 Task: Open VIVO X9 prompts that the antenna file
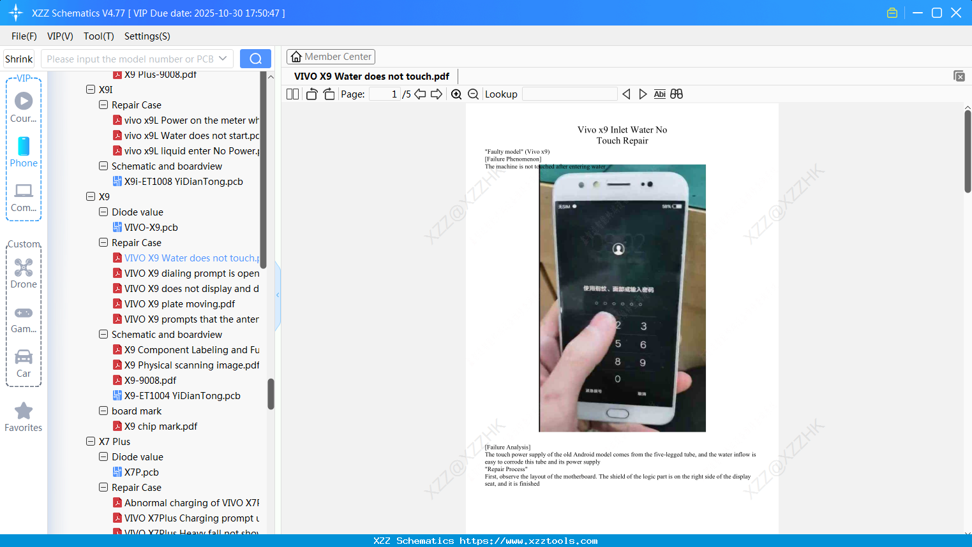(x=186, y=319)
